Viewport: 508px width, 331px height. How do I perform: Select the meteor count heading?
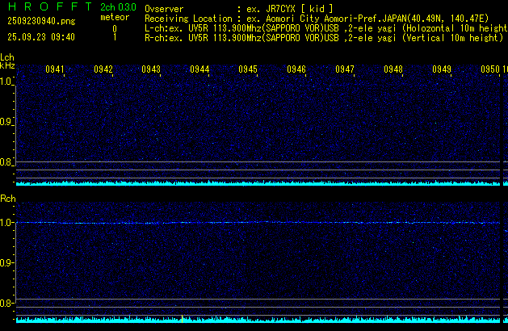tap(115, 17)
